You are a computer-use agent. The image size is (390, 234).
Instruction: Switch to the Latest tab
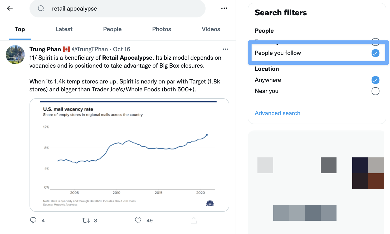(x=64, y=29)
